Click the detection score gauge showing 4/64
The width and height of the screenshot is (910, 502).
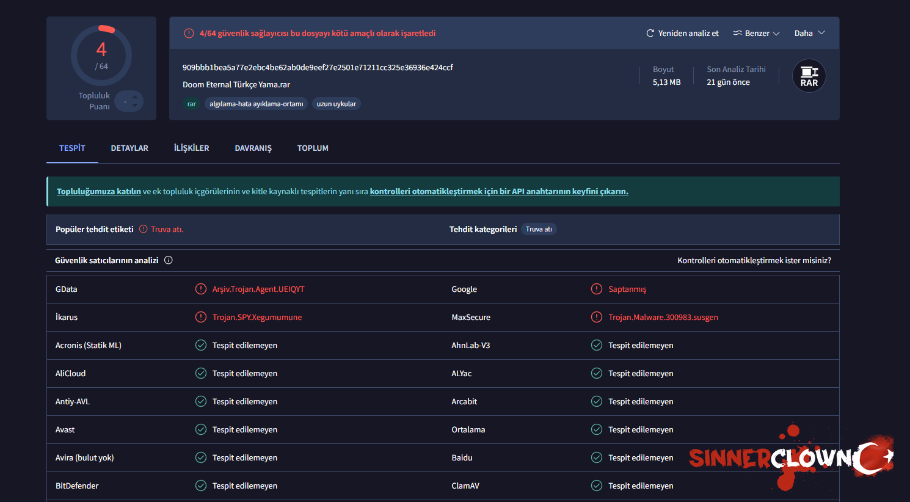click(x=101, y=56)
